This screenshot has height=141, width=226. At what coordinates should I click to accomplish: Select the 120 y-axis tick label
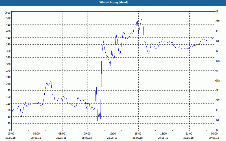(x=8, y=103)
